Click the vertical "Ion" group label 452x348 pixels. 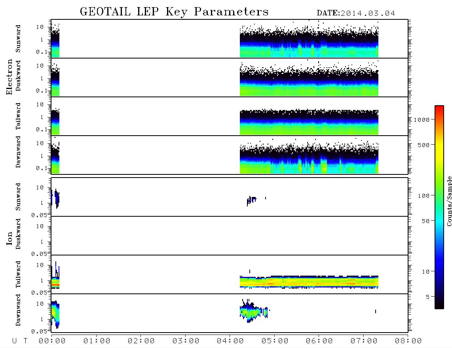[x=9, y=238]
